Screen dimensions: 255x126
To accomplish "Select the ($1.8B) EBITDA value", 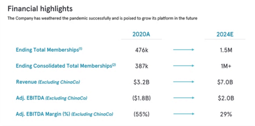I will click(142, 98).
